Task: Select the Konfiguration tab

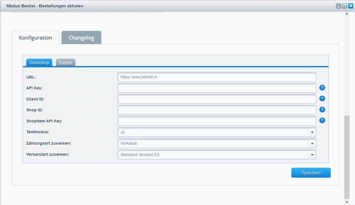Action: pyautogui.click(x=35, y=38)
